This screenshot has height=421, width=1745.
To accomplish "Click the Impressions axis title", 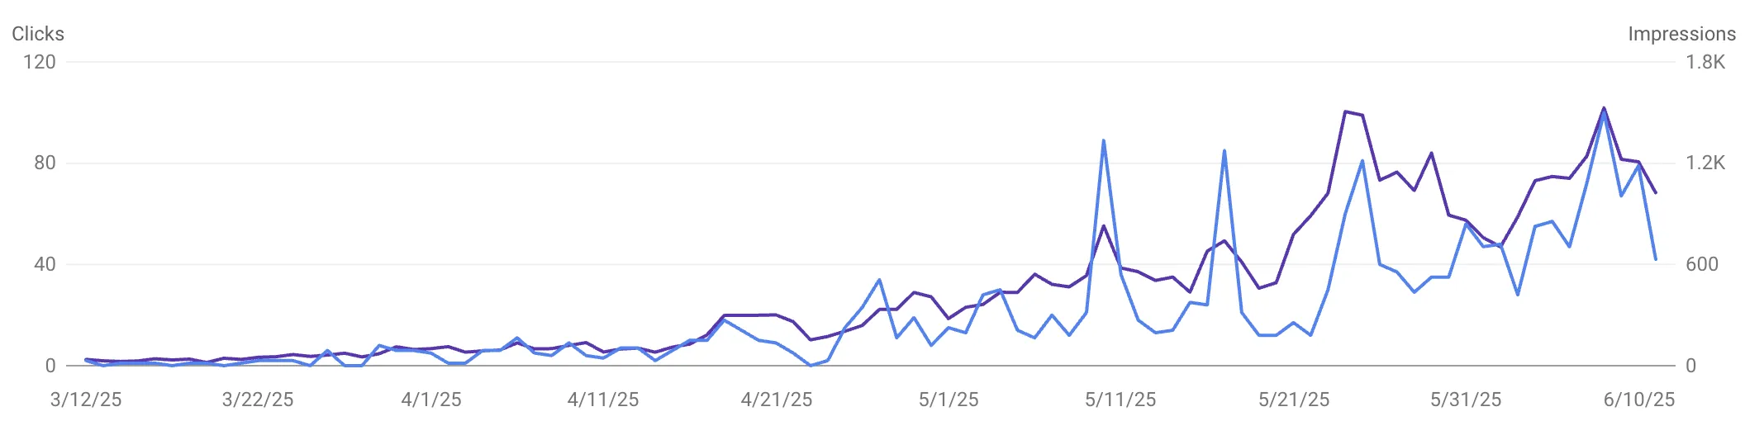I will coord(1681,34).
